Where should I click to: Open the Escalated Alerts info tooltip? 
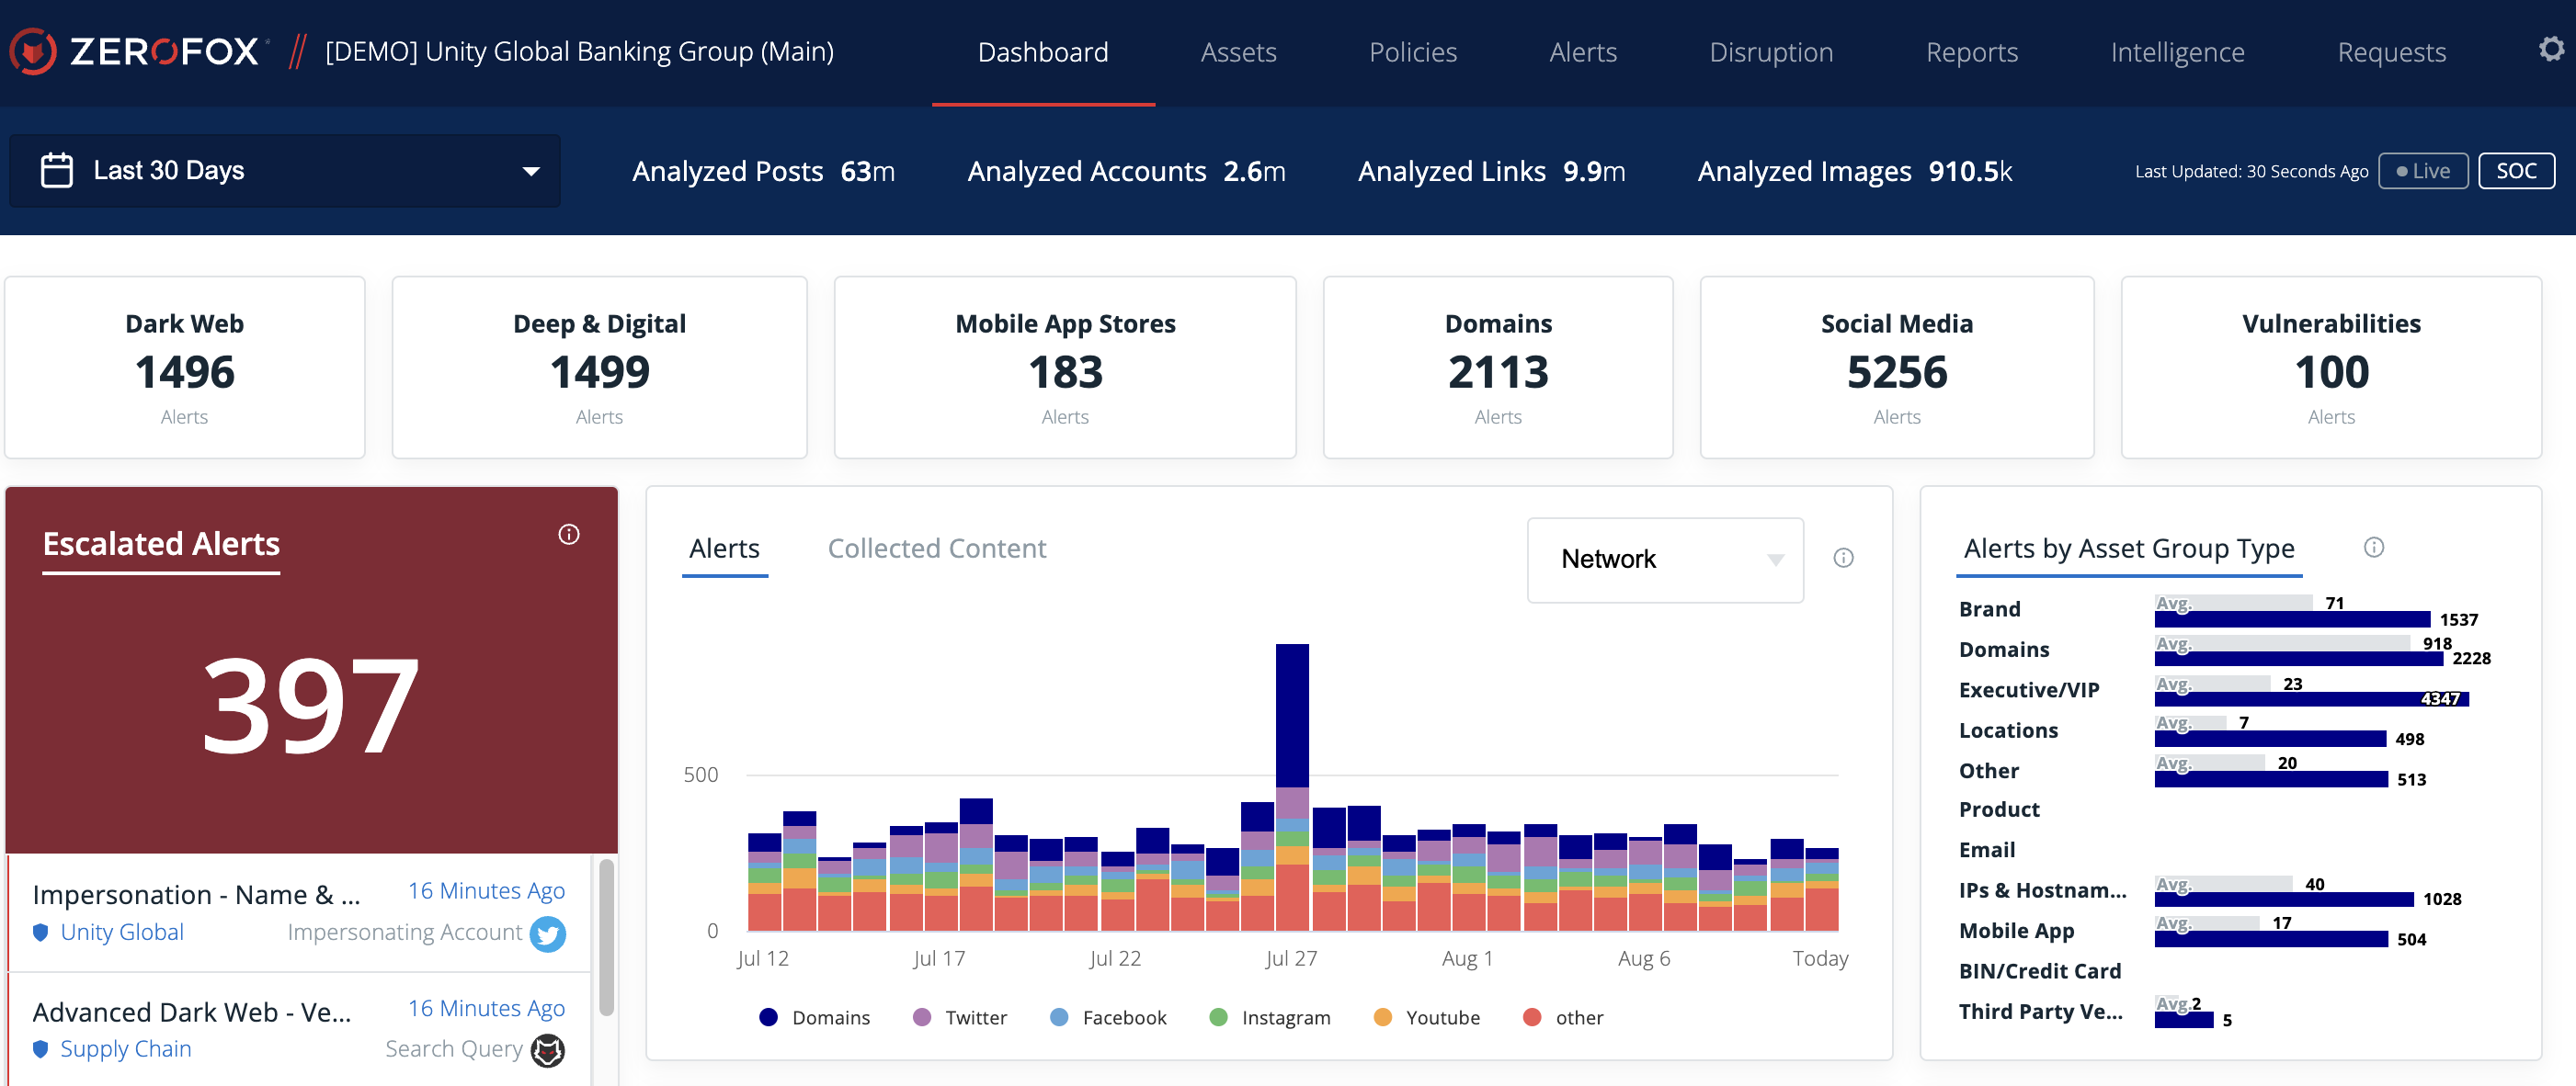[570, 535]
